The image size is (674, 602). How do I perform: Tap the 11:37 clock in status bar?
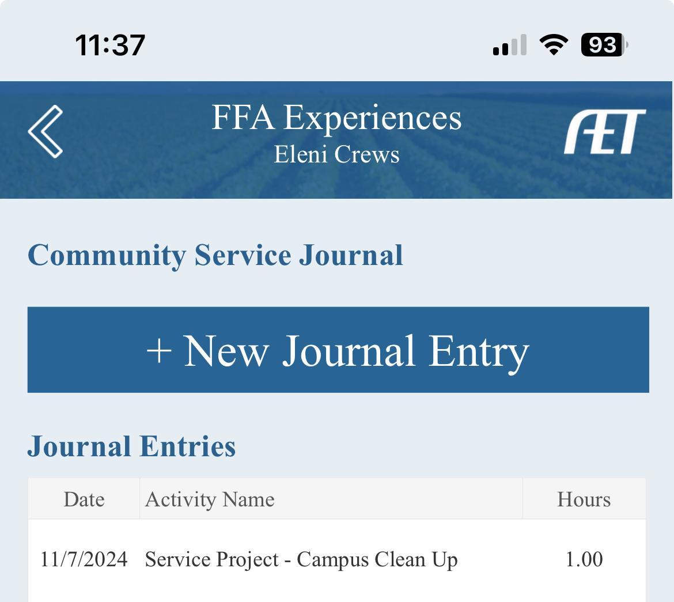(x=110, y=45)
